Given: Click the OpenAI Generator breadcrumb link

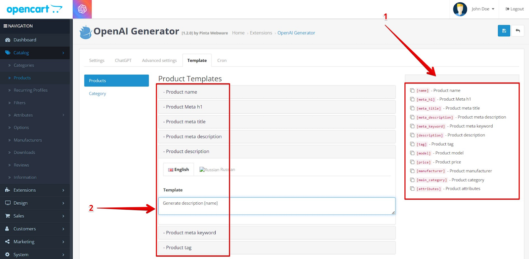Looking at the screenshot, I should click(296, 33).
